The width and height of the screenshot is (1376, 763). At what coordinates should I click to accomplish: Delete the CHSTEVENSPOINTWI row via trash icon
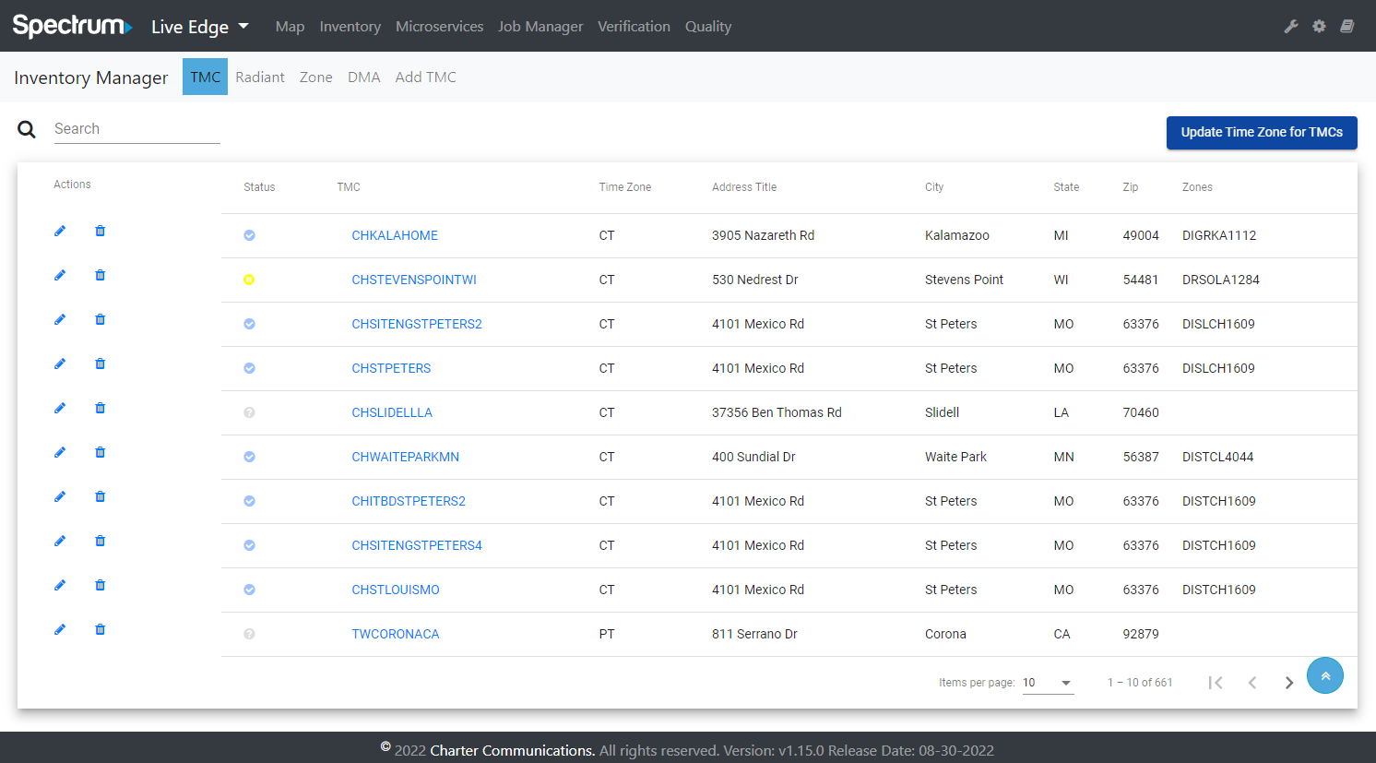pos(100,275)
